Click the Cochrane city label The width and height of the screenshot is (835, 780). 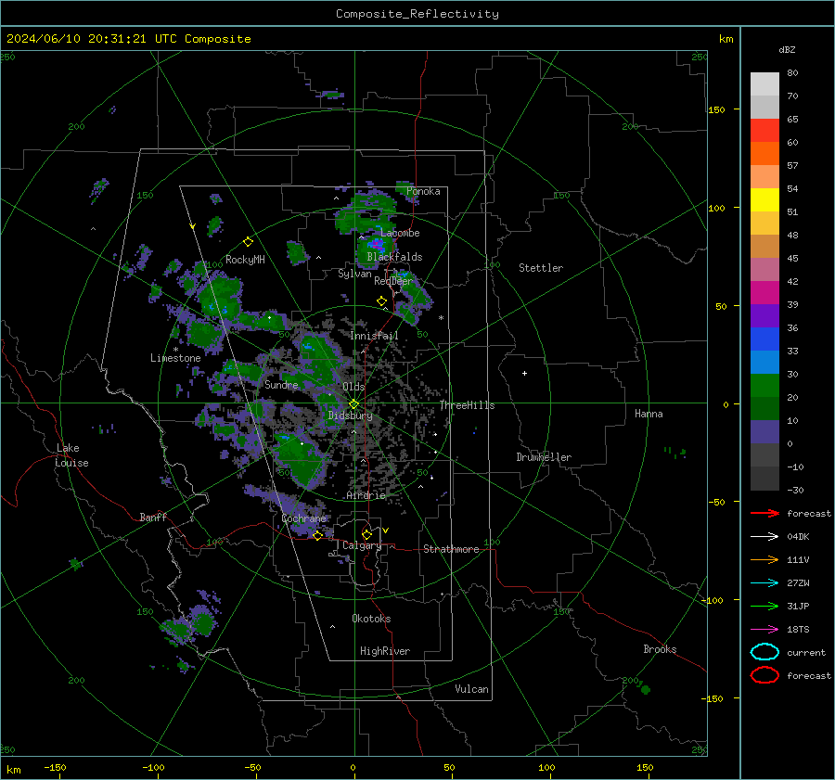click(x=303, y=518)
